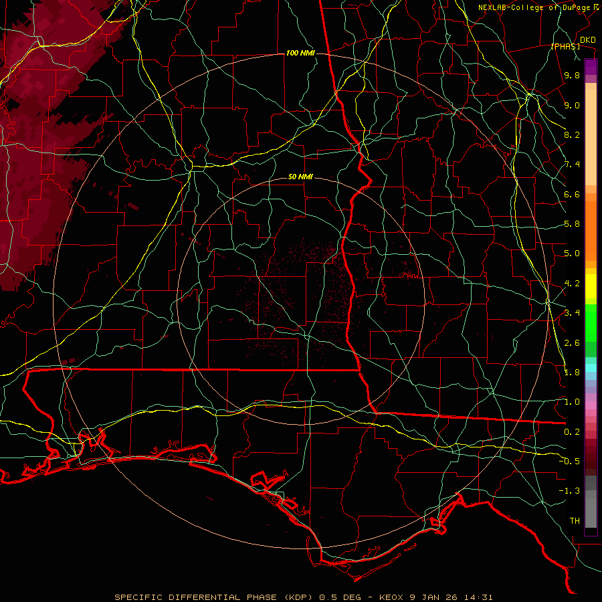Click the 2.6 value on the color scale
Viewport: 602px width, 602px height.
(572, 343)
